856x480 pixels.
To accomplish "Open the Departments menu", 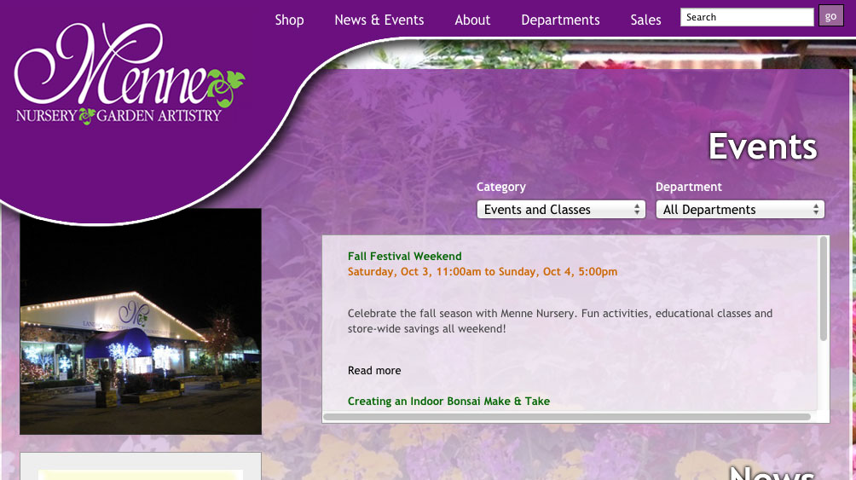I will (560, 20).
